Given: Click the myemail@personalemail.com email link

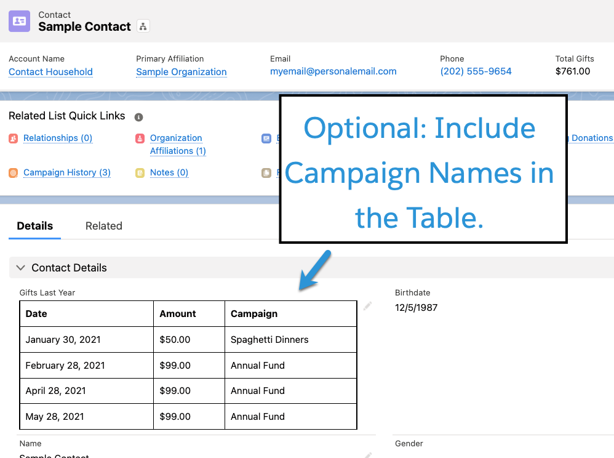Looking at the screenshot, I should (x=333, y=71).
